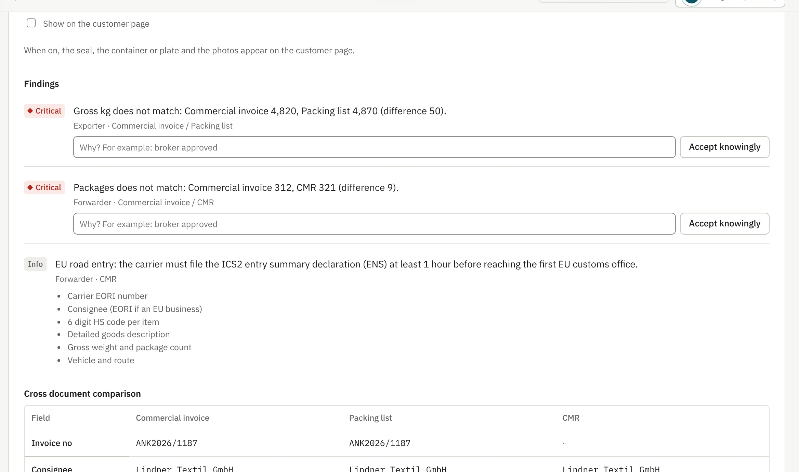The image size is (799, 472).
Task: Select 'Gross kg does not match' finding text
Action: (260, 111)
